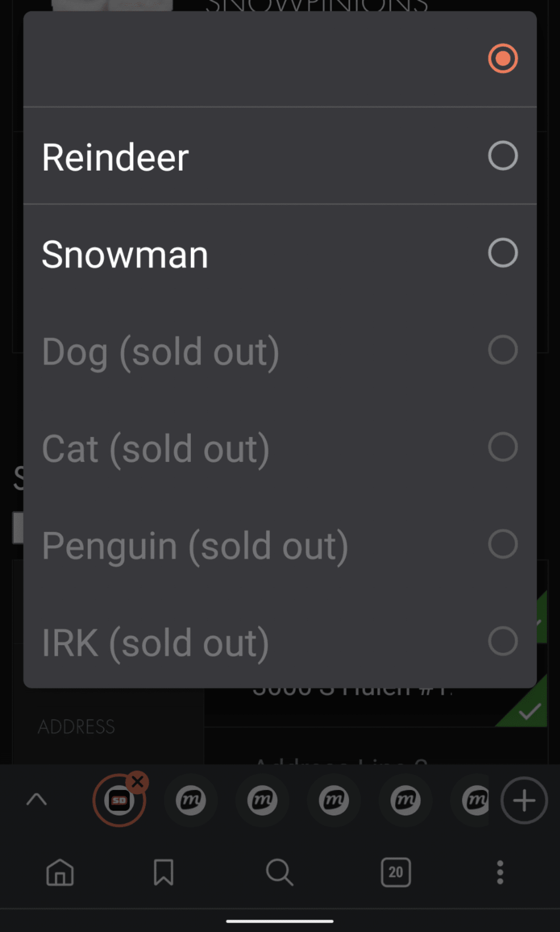Image resolution: width=560 pixels, height=932 pixels.
Task: Choose the Snowman option in the list
Action: [125, 254]
